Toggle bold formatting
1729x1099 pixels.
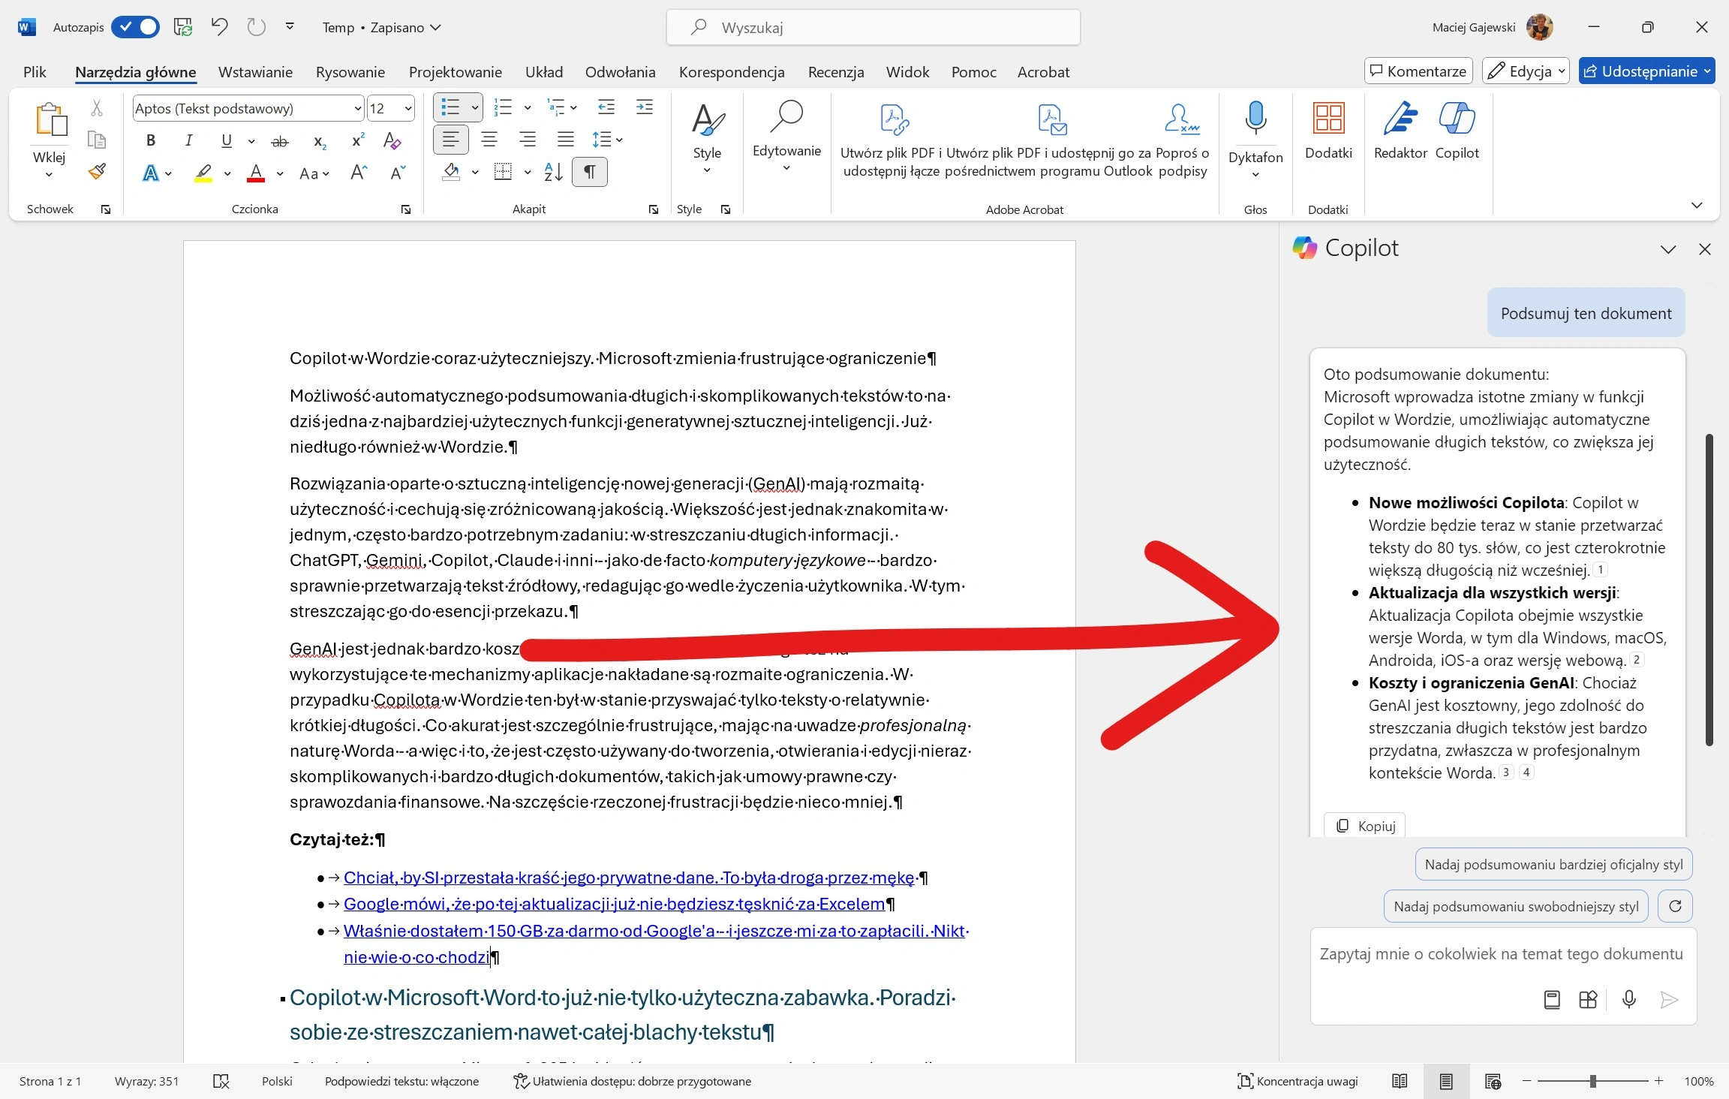pos(151,140)
